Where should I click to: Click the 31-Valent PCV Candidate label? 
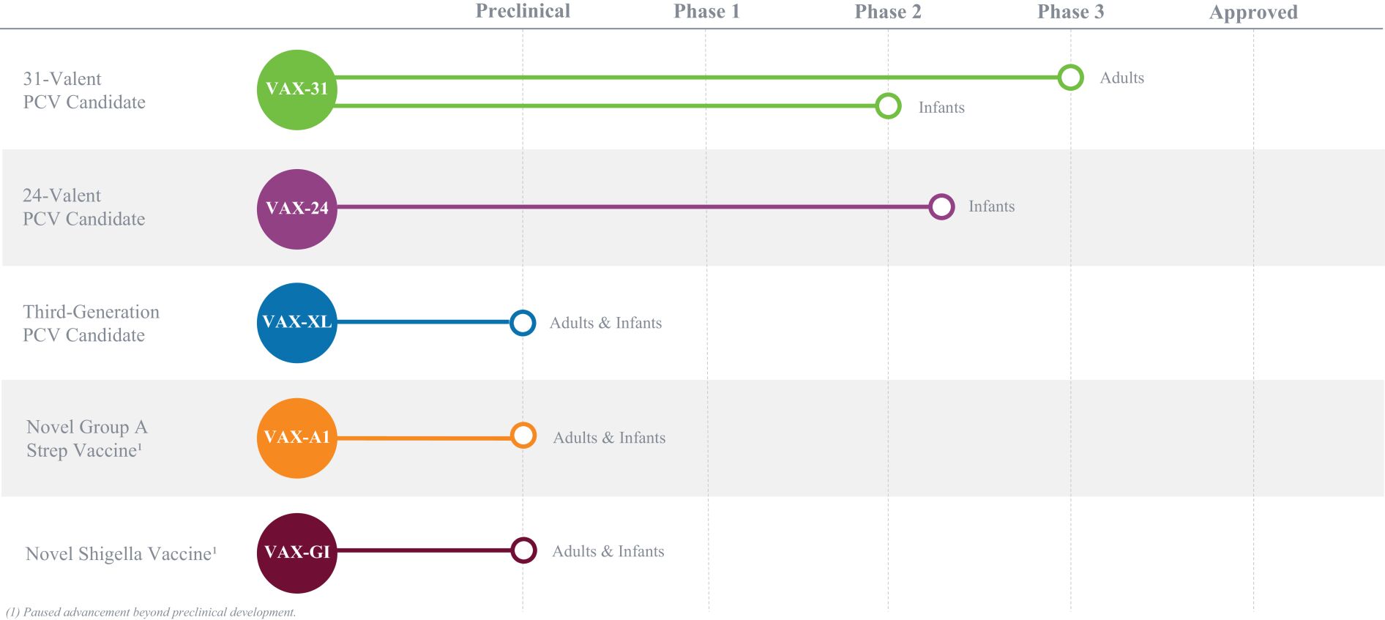point(84,90)
